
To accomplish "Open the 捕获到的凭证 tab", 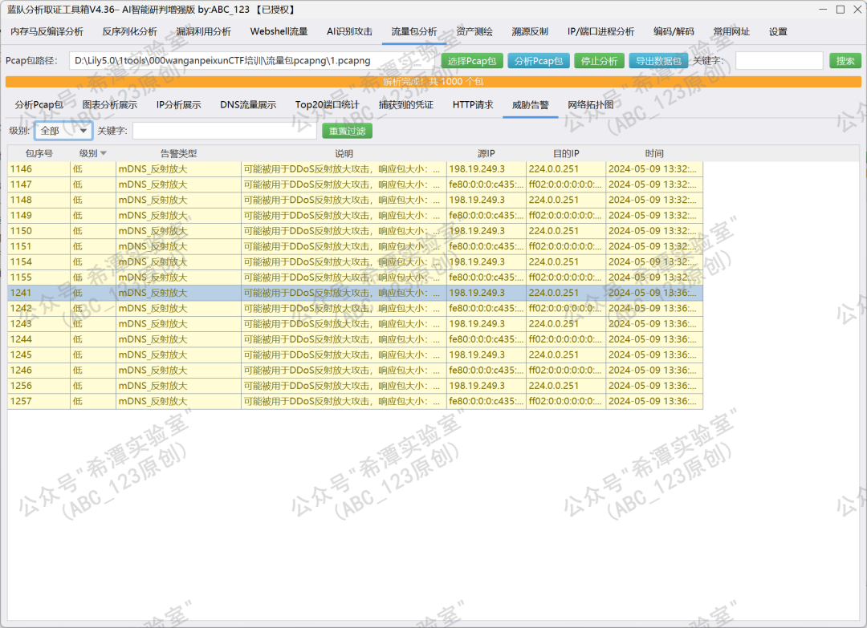I will pos(406,105).
